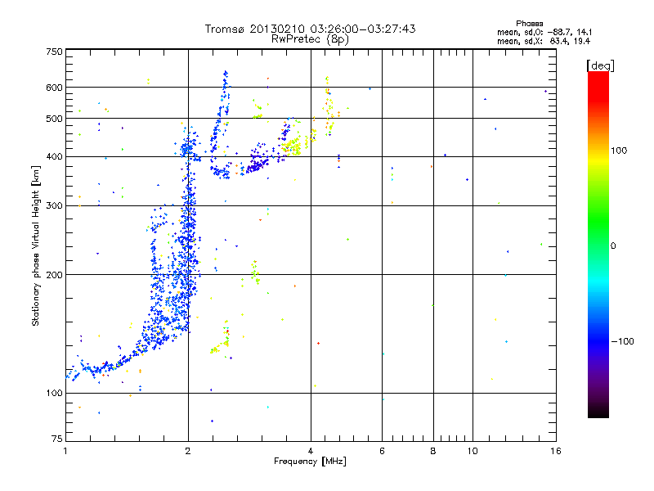This screenshot has height=491, width=654.
Task: Click the 'Phases' header in the statistics block
Action: [x=529, y=24]
